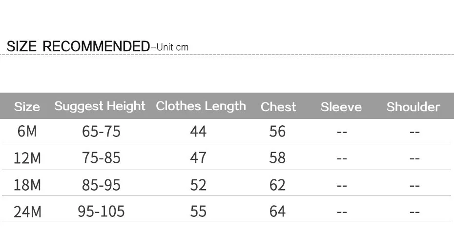
Task: Click chest value 58
Action: coord(277,158)
